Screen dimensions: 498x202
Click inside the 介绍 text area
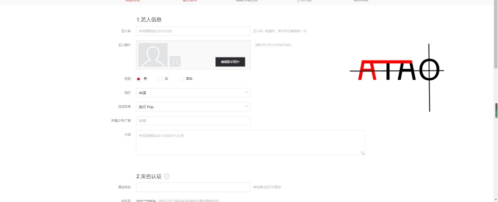pyautogui.click(x=250, y=143)
